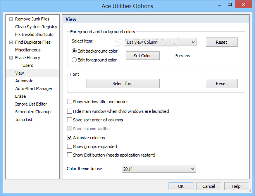Open Help for options dialog
The height and width of the screenshot is (196, 255).
tap(236, 186)
